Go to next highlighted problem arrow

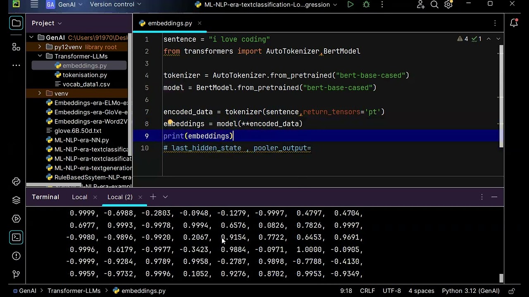coord(498,39)
